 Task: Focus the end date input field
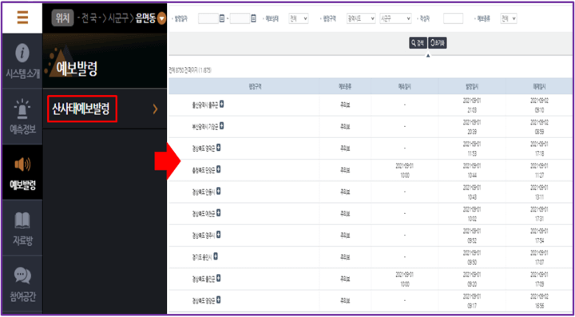point(240,18)
